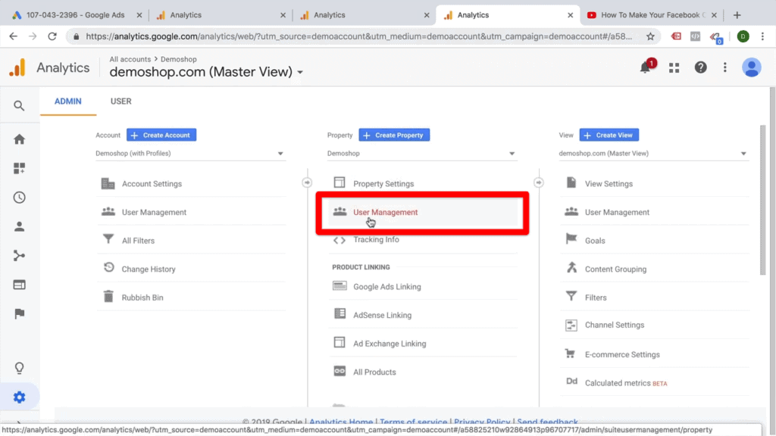The image size is (776, 436).
Task: Expand the Demoshop property dropdown
Action: coord(421,154)
